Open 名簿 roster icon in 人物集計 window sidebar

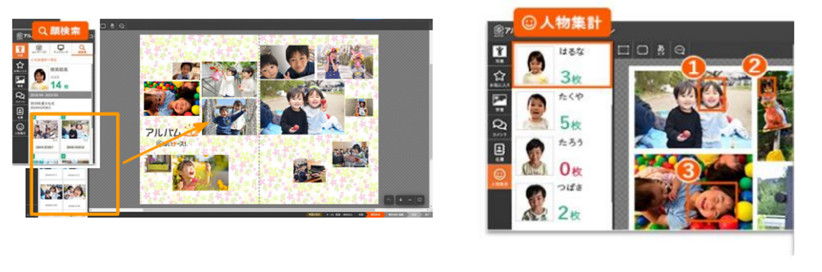click(x=499, y=152)
